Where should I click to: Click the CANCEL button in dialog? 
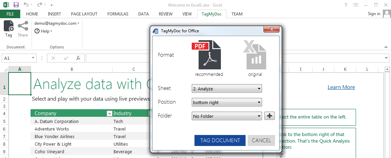(x=261, y=140)
